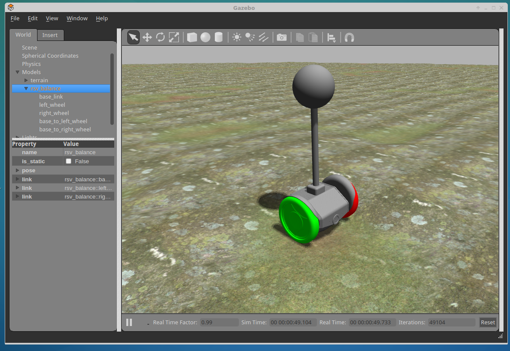Insert a sphere shape

pos(205,37)
